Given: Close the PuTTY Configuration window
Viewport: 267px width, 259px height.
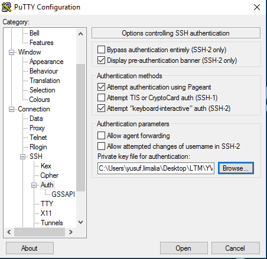Looking at the screenshot, I should pyautogui.click(x=257, y=7).
